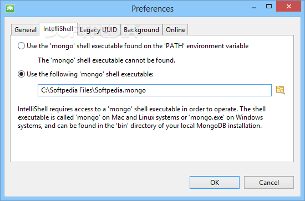305x201 pixels.
Task: Click the IntelliShell requirements description paragraph
Action: pos(141,117)
